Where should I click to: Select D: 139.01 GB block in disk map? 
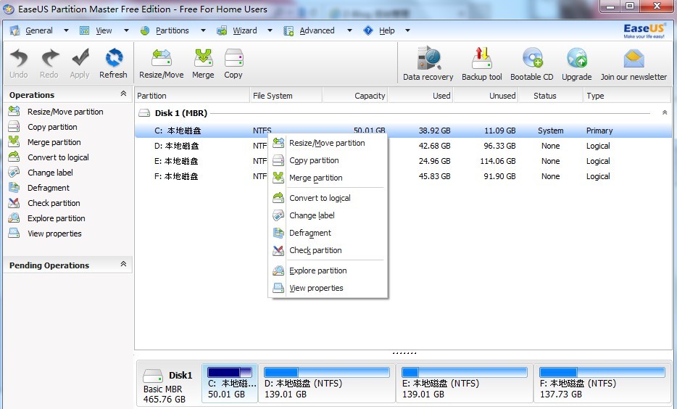[327, 383]
